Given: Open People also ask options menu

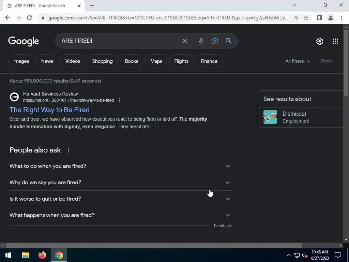Looking at the screenshot, I should (69, 150).
